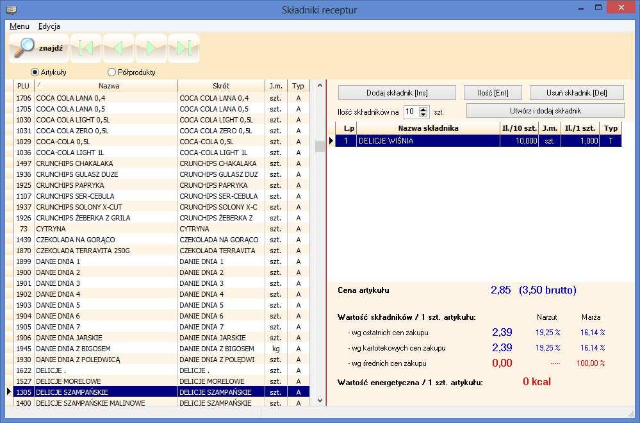This screenshot has width=640, height=423.
Task: Click the '0 kcal' energy value
Action: (537, 382)
